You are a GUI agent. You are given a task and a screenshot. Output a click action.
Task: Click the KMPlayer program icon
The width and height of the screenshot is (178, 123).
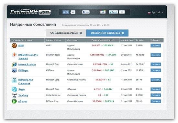pyautogui.click(x=14, y=70)
